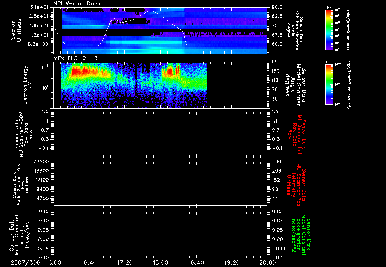Click the "MU Scanner +30V Raw Data" axis title
The width and height of the screenshot is (386, 267).
pyautogui.click(x=24, y=135)
